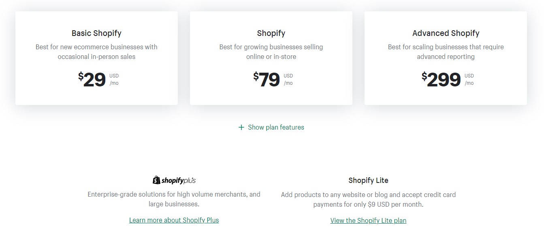Click the Shopify Lite $9 USD description
Screen dimensions: 544x237
point(368,199)
